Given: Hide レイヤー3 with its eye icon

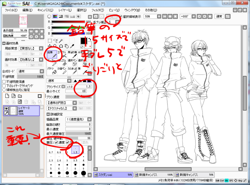Looking at the screenshot, I should click(6, 109).
